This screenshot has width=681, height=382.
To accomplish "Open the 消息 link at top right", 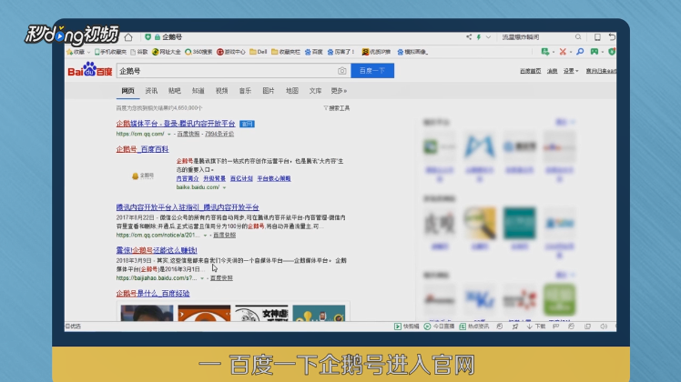I will tap(552, 71).
